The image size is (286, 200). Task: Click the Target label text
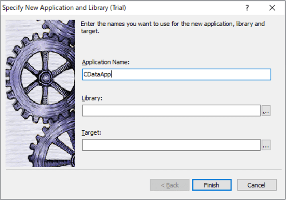coord(91,132)
